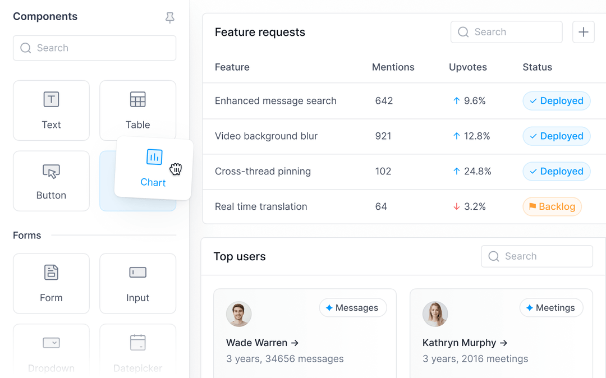The image size is (606, 378).
Task: Click the Meetings badge on Kathryn Murphy's card
Action: (551, 307)
